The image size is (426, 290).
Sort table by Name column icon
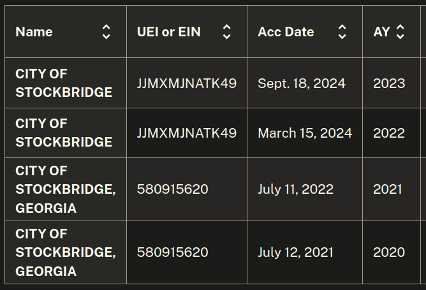106,32
